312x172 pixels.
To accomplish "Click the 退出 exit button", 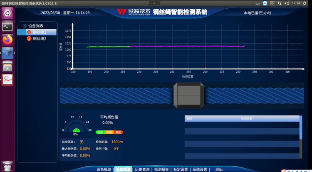I will coord(219,170).
